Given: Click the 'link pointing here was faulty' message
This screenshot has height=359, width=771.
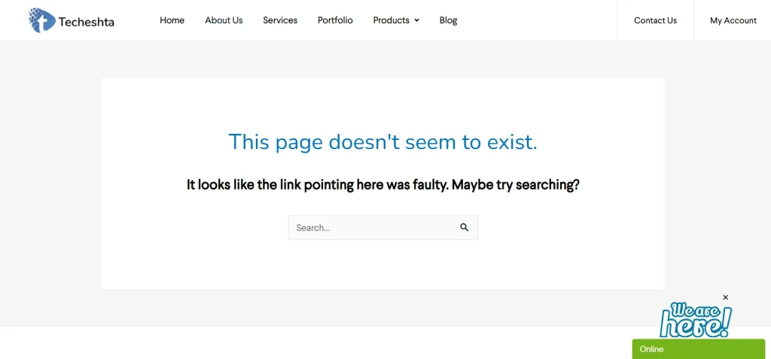Looking at the screenshot, I should [x=382, y=184].
